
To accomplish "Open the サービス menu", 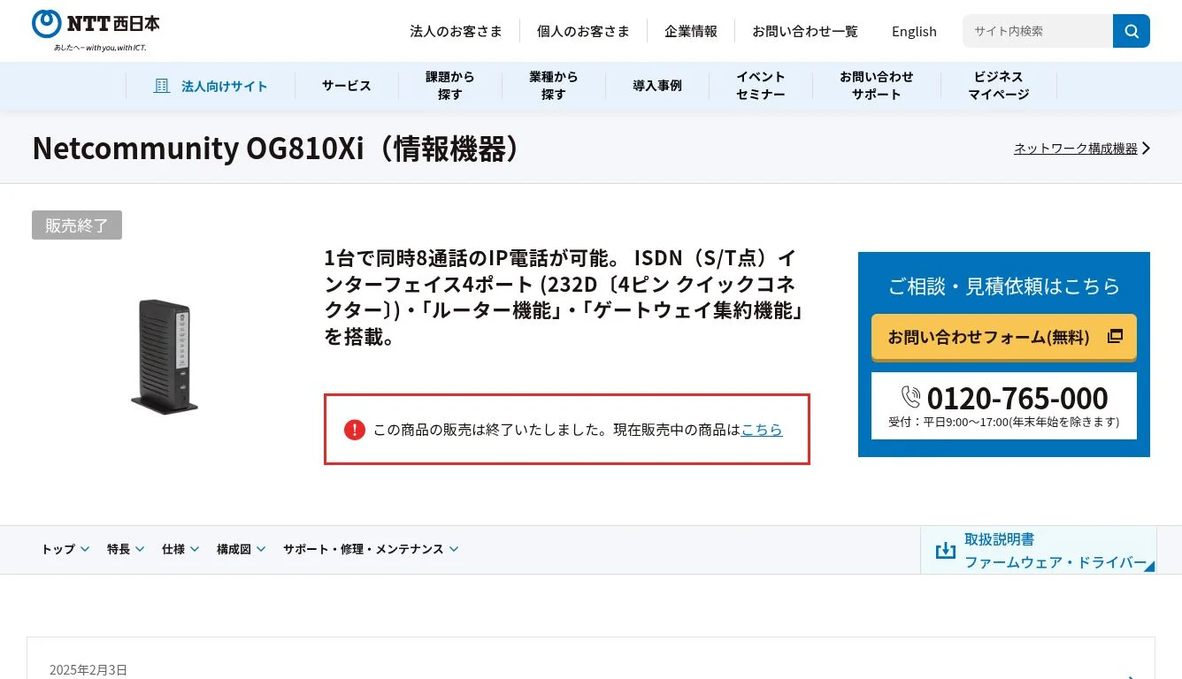I will pos(346,86).
